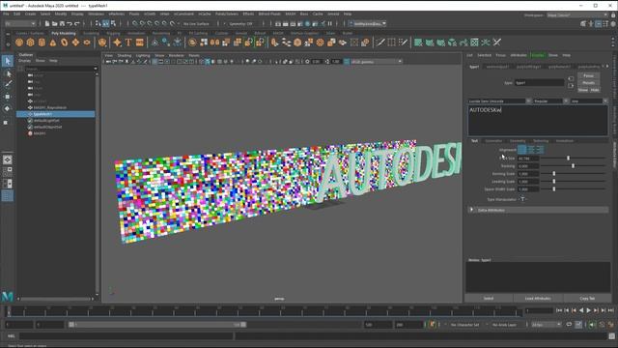The width and height of the screenshot is (618, 348).
Task: Create a polygon cylinder from the shelf
Action: pos(42,43)
